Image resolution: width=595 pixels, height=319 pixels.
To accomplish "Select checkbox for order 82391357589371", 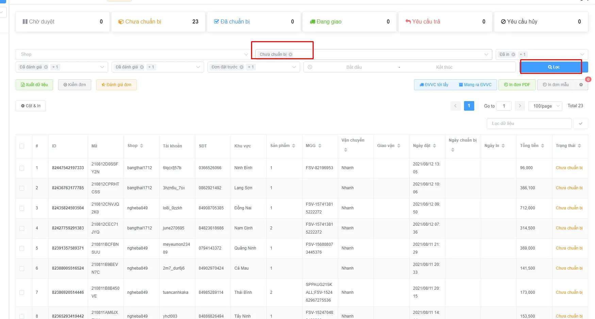I will [x=22, y=249].
